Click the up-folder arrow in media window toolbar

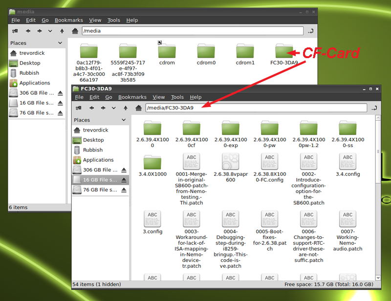(x=62, y=31)
